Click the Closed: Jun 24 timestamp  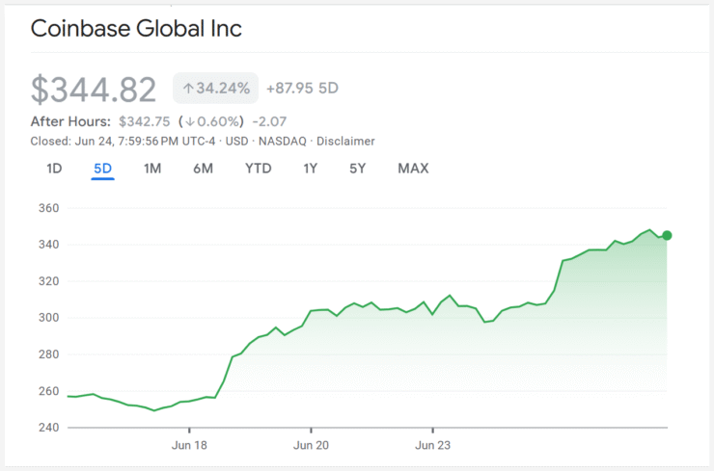click(123, 142)
